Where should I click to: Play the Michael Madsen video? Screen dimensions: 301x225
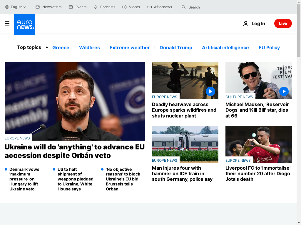tap(284, 91)
